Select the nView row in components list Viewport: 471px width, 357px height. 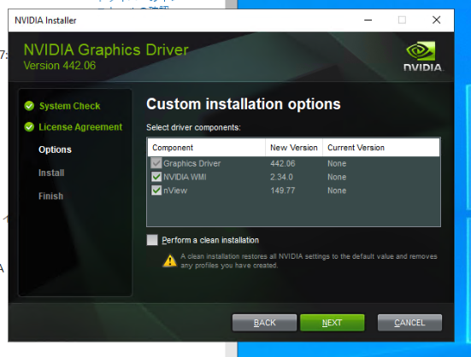coord(293,190)
